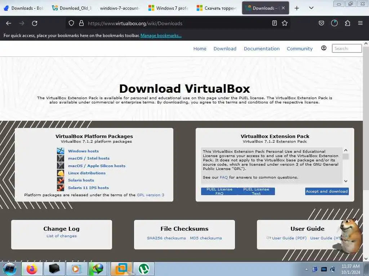The image size is (369, 276).
Task: Switch to the Скачать торрент tab
Action: pos(217,8)
